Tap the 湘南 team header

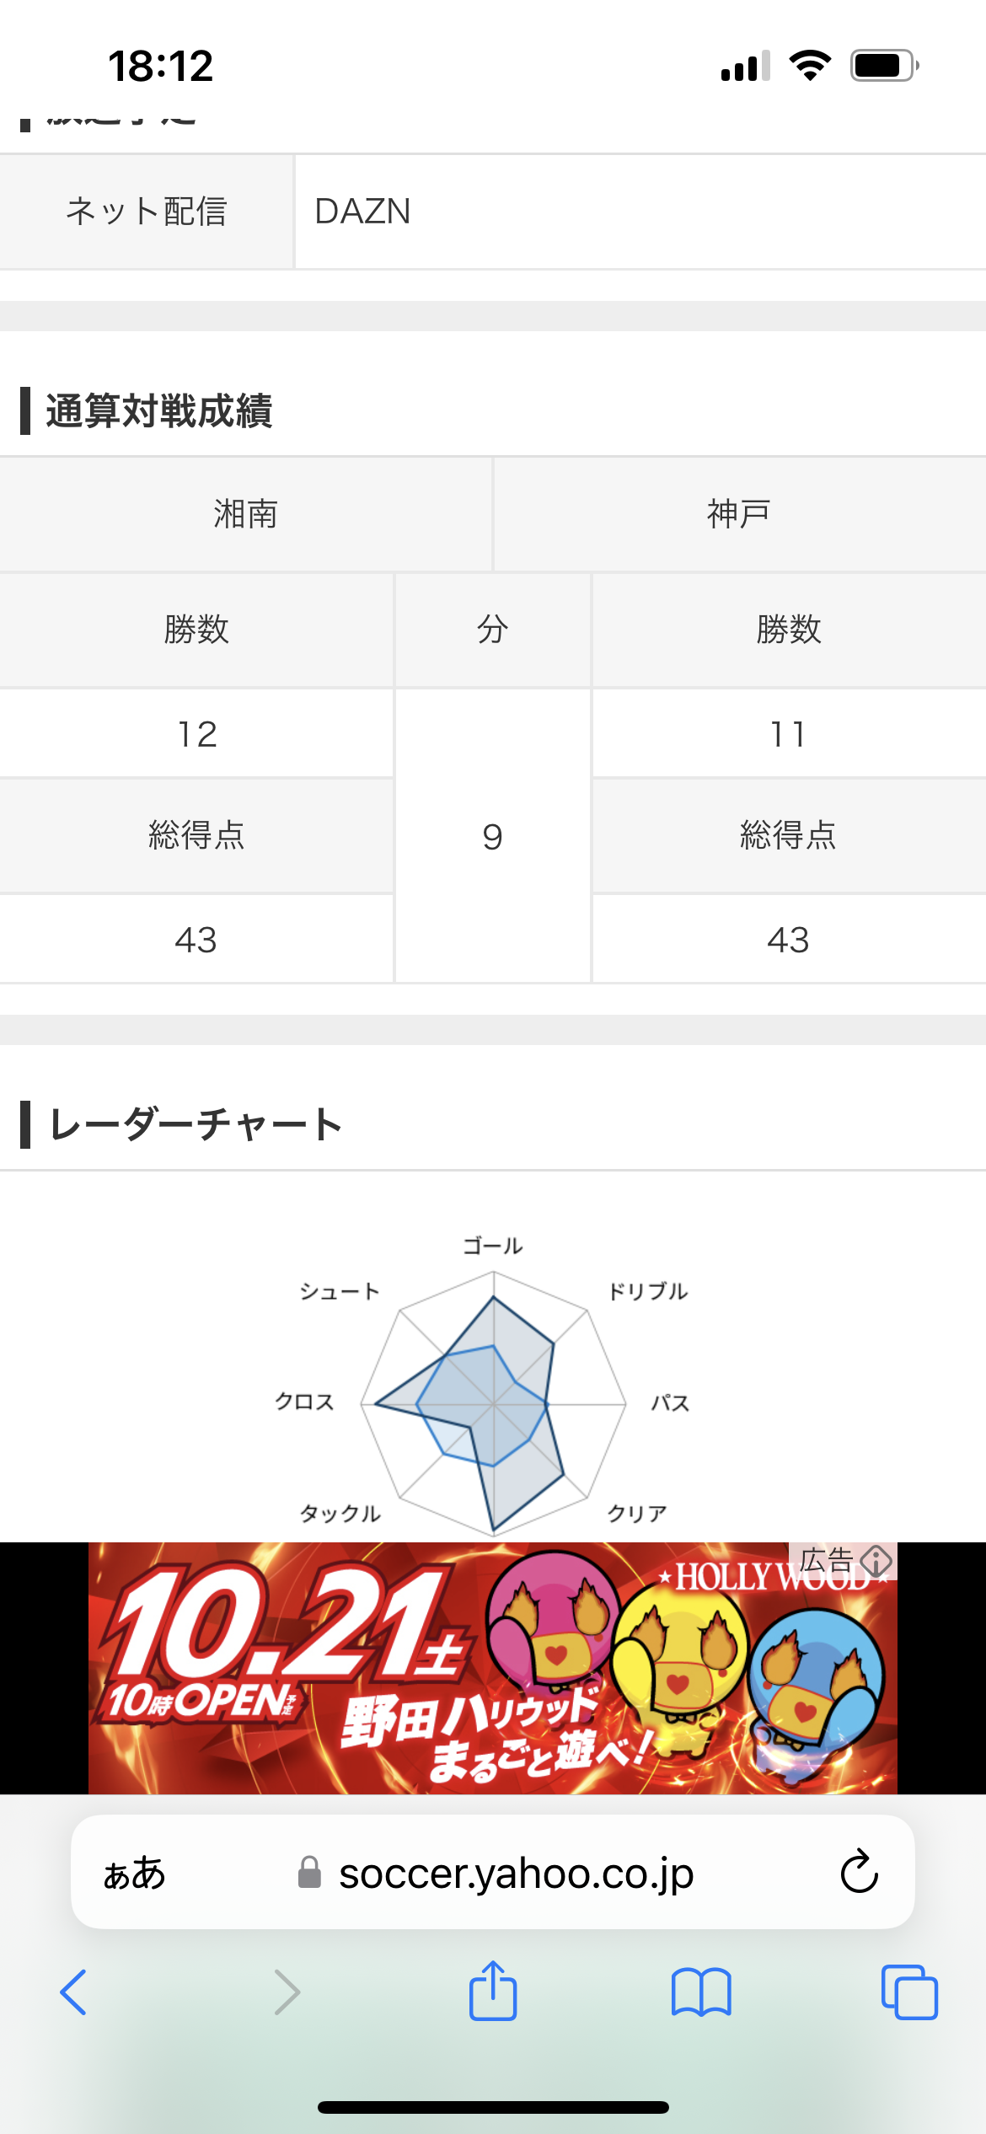point(245,514)
